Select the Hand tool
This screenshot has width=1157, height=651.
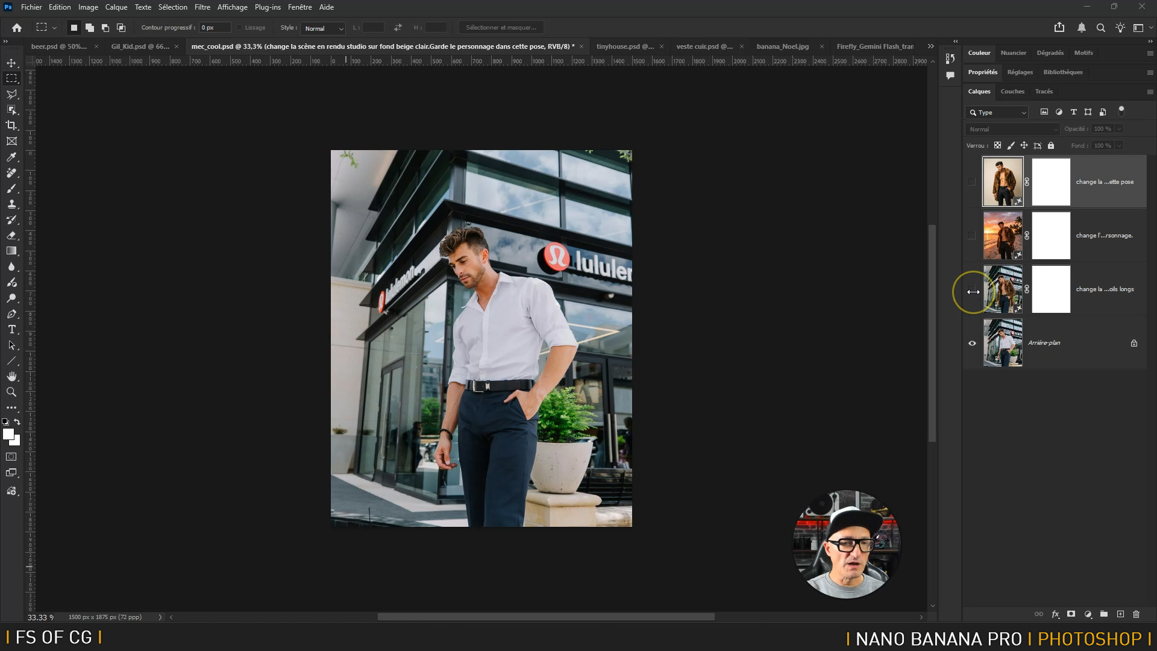(11, 376)
